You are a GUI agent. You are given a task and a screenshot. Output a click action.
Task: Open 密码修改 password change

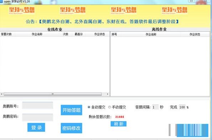tap(71, 128)
